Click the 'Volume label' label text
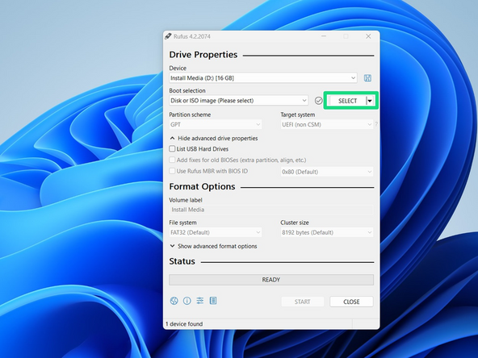Image resolution: width=478 pixels, height=358 pixels. [186, 200]
